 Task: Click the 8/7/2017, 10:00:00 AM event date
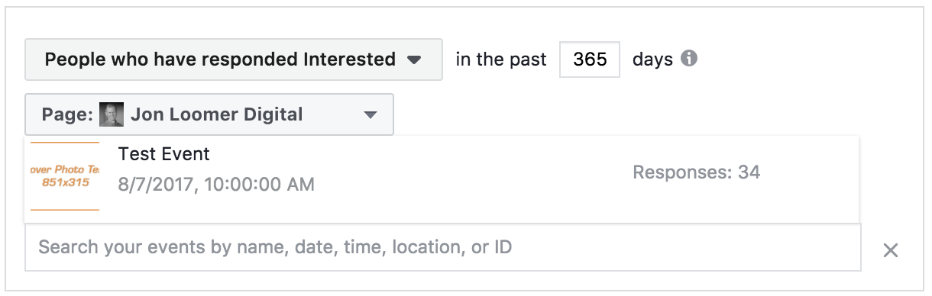pyautogui.click(x=216, y=185)
